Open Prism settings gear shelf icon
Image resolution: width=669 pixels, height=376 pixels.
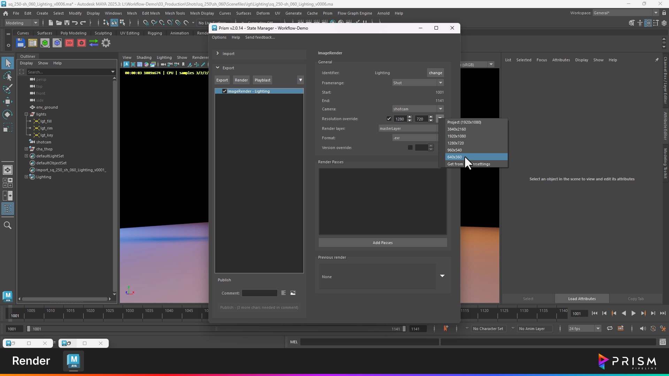point(106,43)
